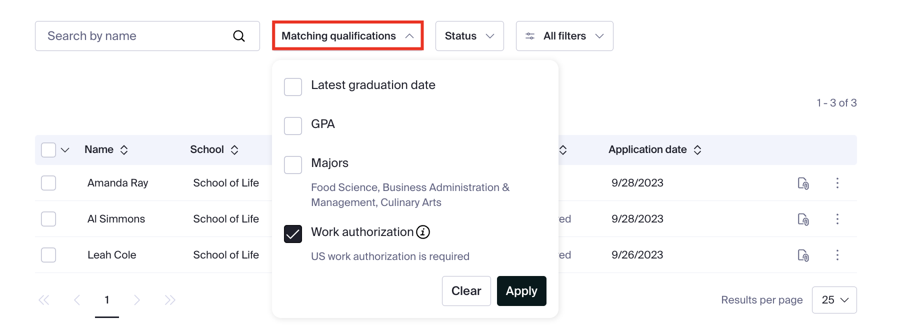The width and height of the screenshot is (897, 332).
Task: Click the name Al Simmons
Action: point(116,219)
